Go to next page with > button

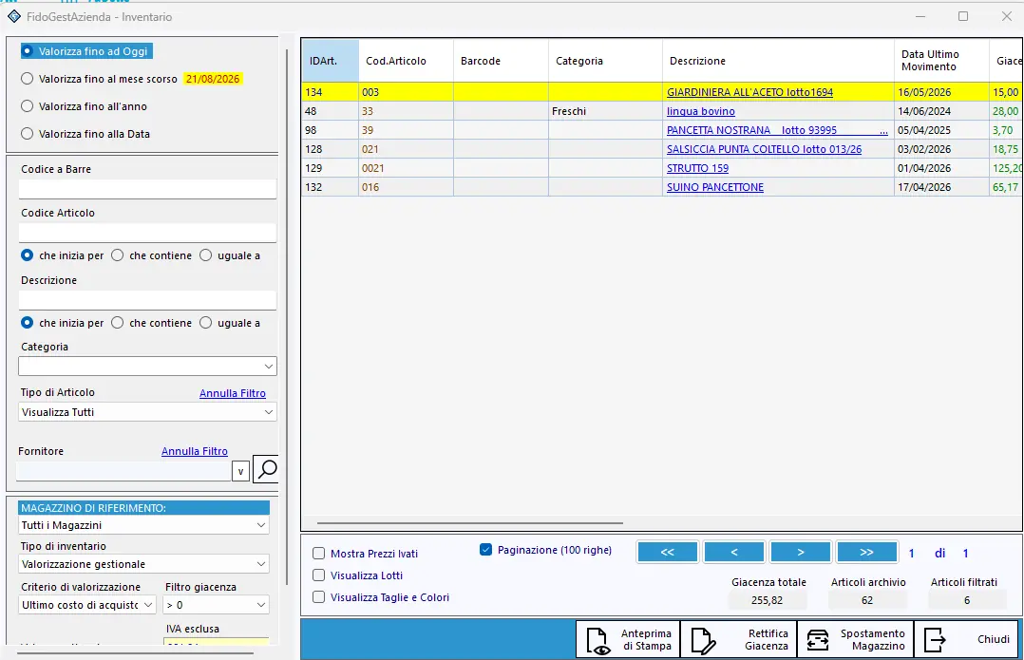pos(801,553)
